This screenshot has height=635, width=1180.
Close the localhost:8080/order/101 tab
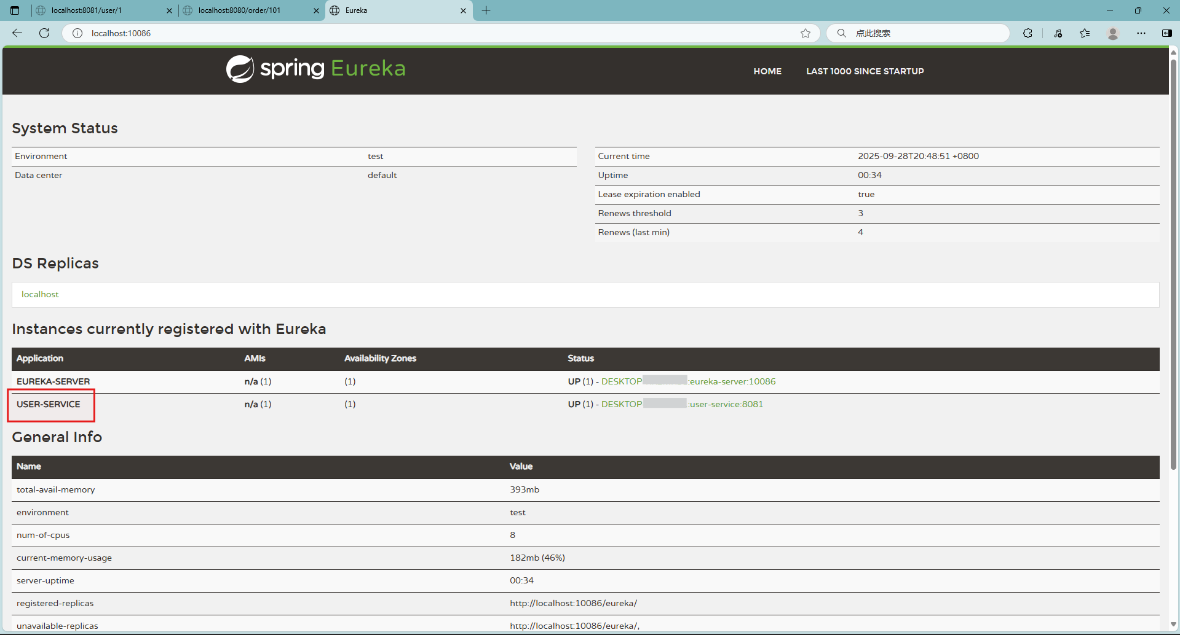316,10
